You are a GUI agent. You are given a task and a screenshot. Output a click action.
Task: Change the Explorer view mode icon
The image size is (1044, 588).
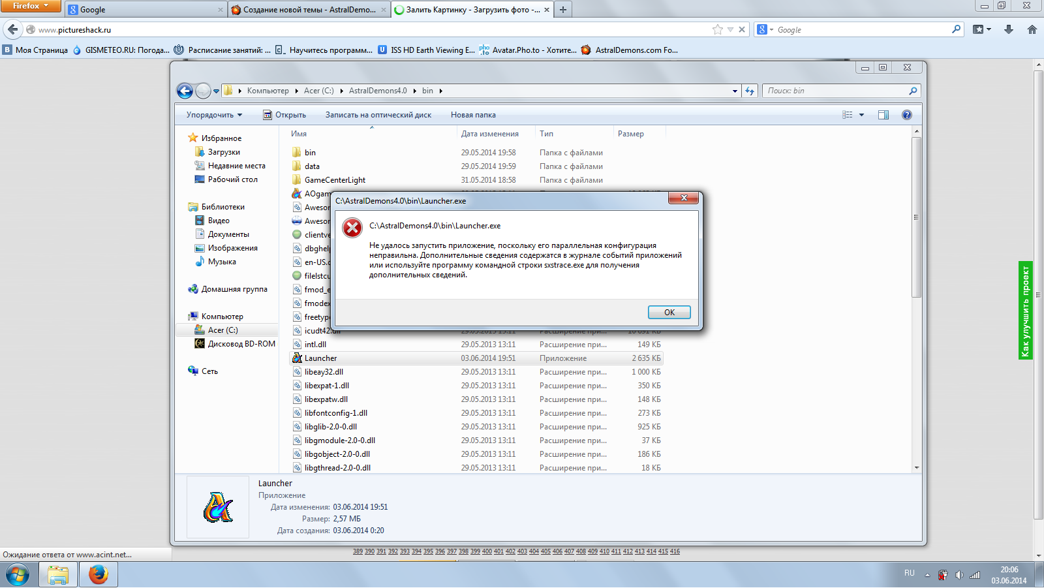click(848, 115)
